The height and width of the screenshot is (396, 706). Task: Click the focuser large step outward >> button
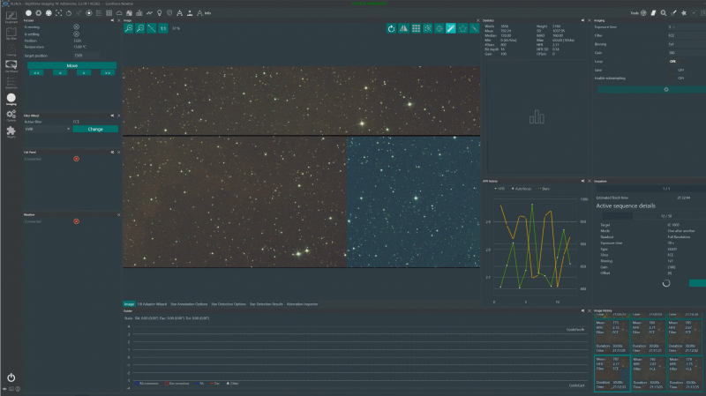pos(107,73)
